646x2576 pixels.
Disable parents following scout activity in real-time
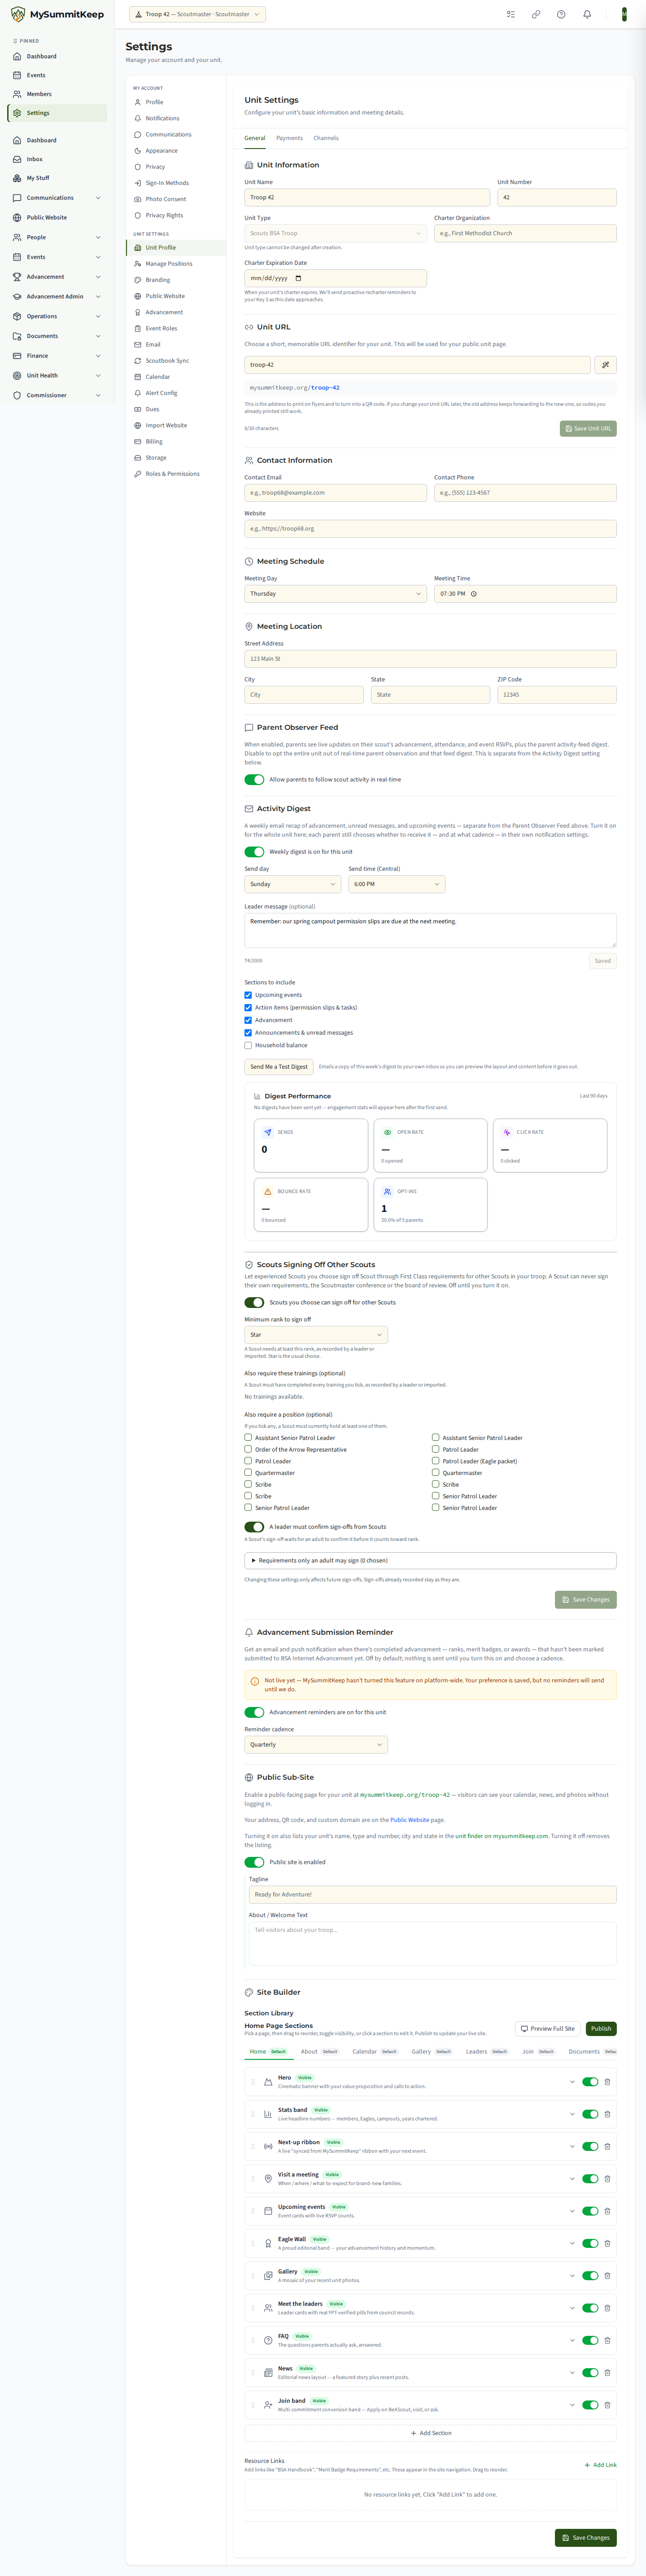tap(254, 780)
